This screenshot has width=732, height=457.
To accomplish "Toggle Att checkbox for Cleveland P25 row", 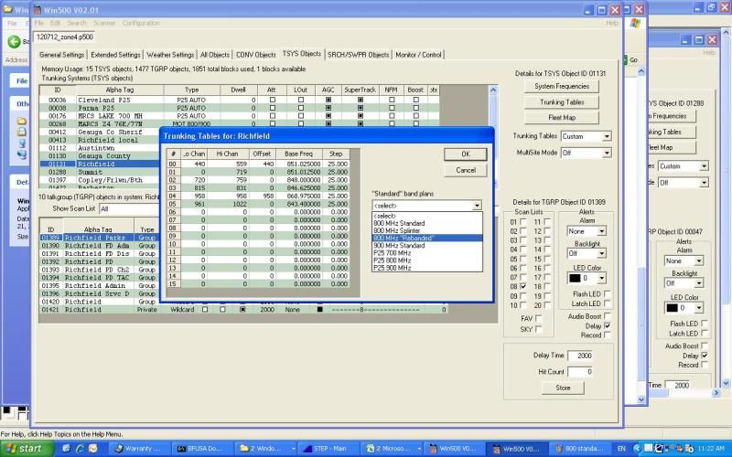I will [272, 100].
